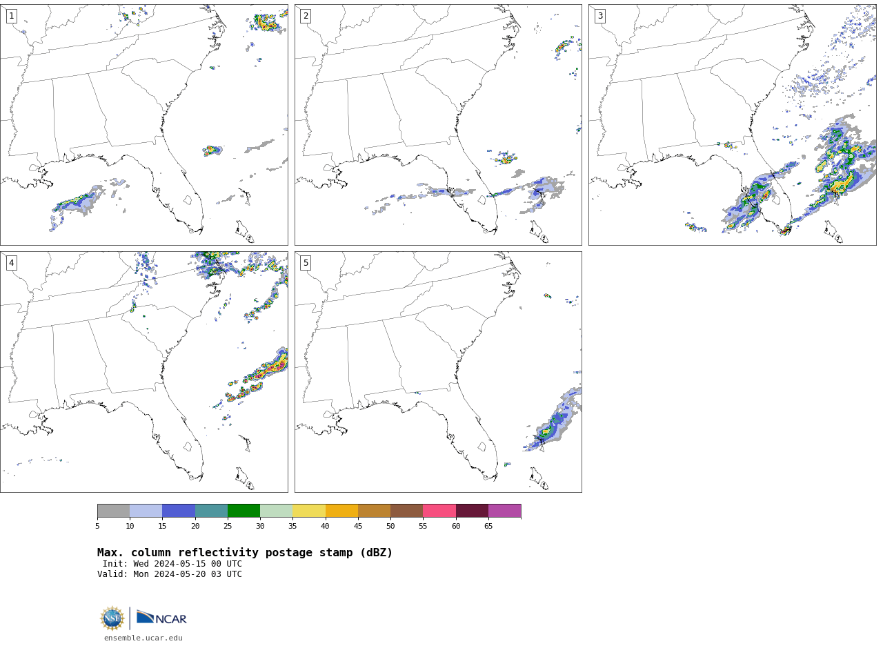
Task: Select the purple 65+ dBZ swatch
Action: point(504,511)
